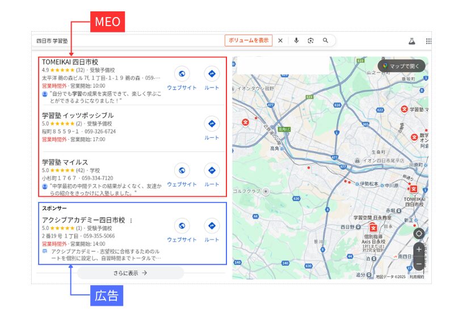Click the アクシブアカデミー ad description text

click(x=106, y=255)
